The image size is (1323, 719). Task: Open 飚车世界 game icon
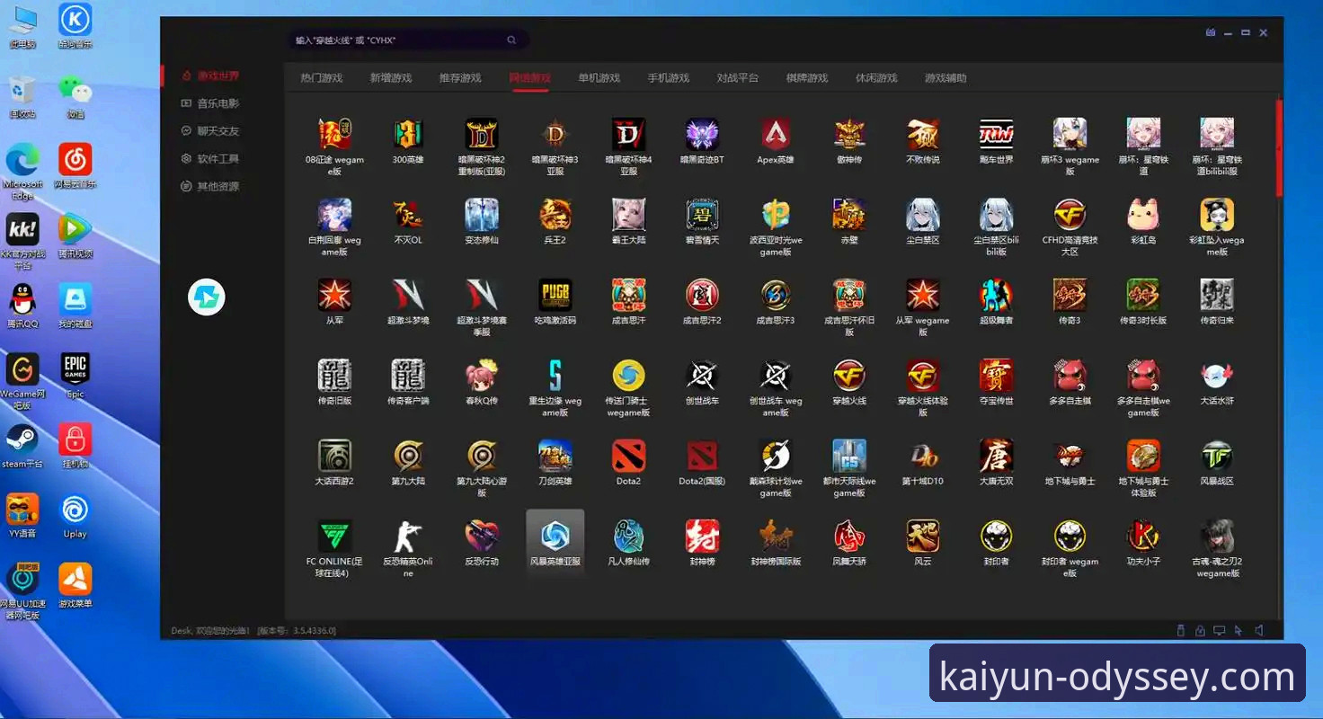(x=996, y=135)
